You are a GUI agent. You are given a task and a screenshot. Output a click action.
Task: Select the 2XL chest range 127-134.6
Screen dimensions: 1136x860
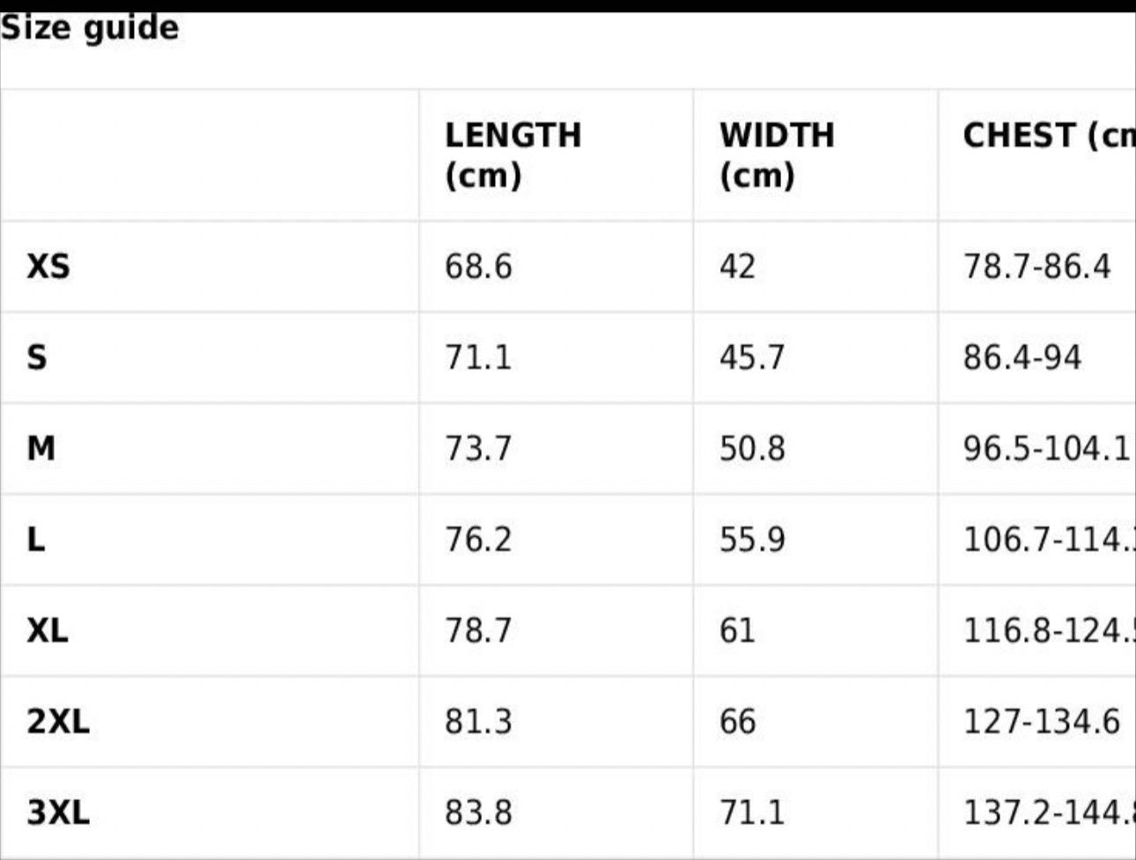click(x=1041, y=722)
